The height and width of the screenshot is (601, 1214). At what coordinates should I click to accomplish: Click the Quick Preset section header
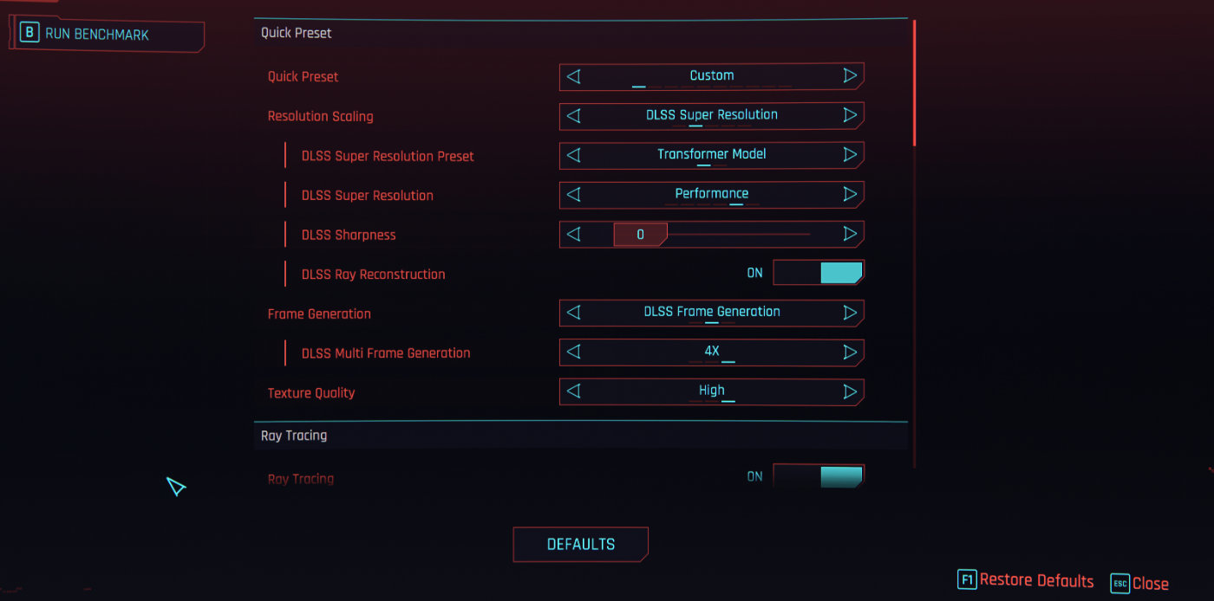tap(297, 33)
